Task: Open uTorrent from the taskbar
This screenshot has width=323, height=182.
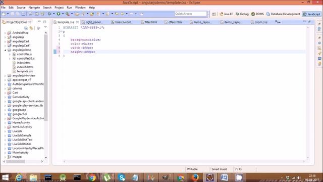Action: point(106,177)
